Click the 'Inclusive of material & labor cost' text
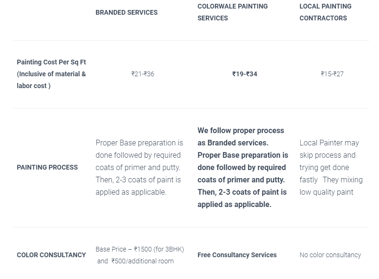Viewport: 379px width, 279px height. (51, 80)
